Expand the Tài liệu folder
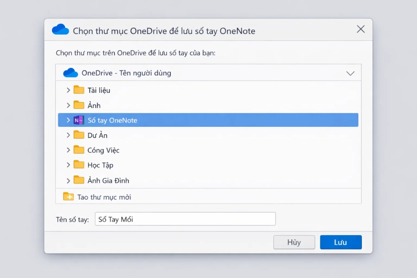The image size is (417, 278). (x=68, y=90)
